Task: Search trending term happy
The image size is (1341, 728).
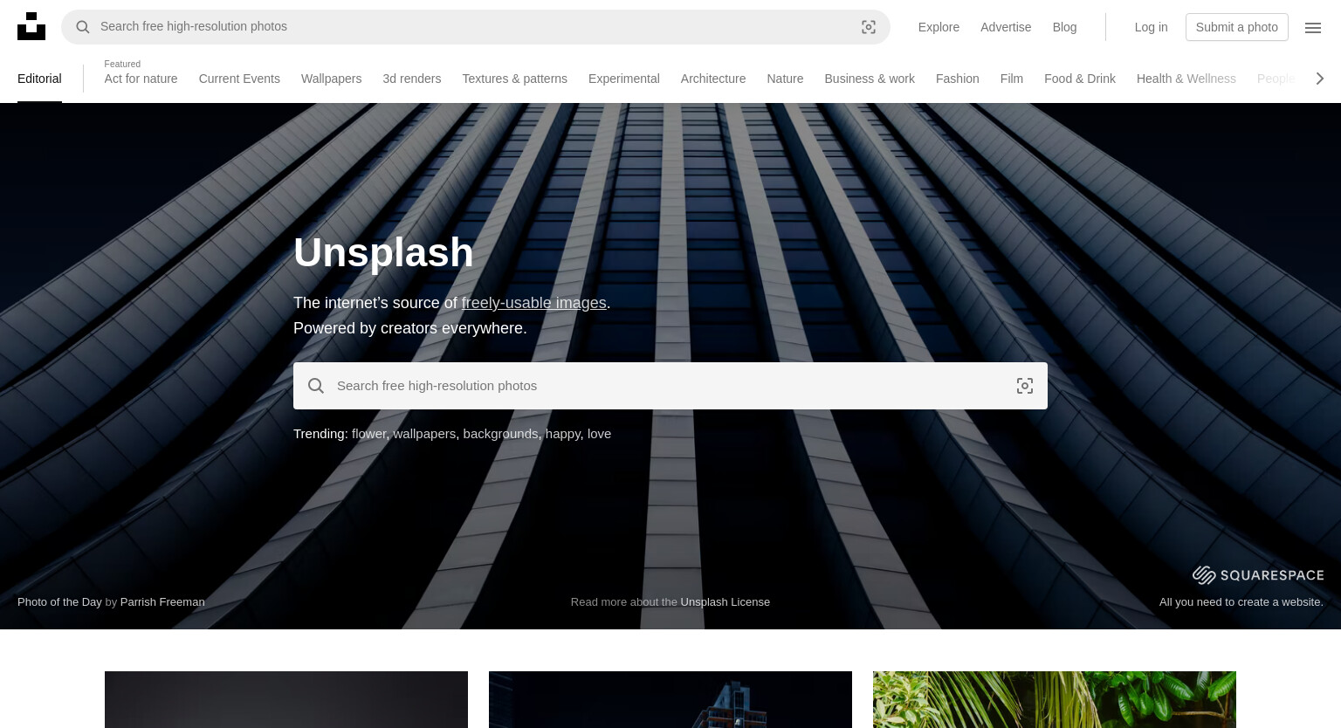Action: (x=563, y=434)
